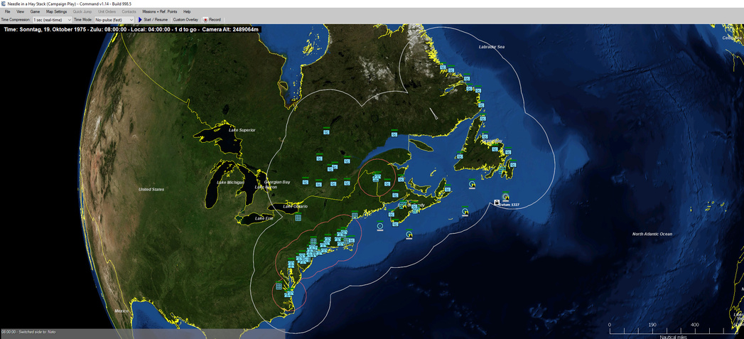Open the Missions + Ref. Points menu
The height and width of the screenshot is (339, 744).
(159, 12)
